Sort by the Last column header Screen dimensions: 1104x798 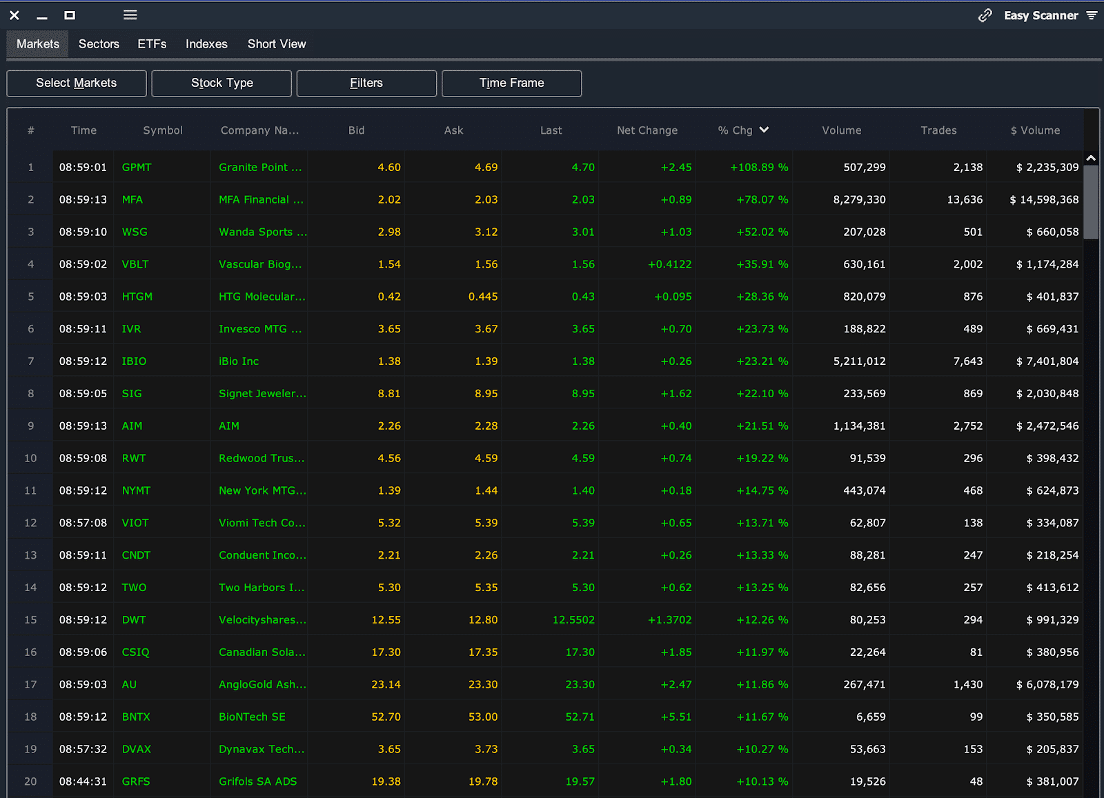(x=551, y=130)
